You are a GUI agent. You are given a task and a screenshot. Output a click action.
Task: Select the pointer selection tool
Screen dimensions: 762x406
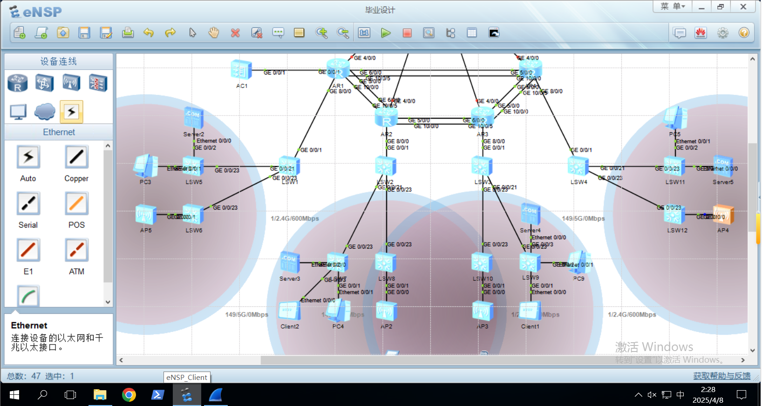pyautogui.click(x=192, y=33)
